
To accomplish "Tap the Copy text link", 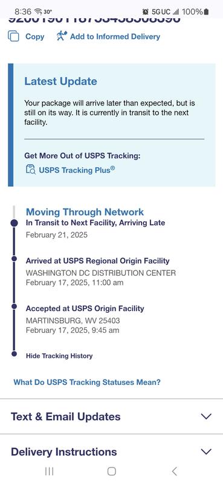I will (34, 36).
